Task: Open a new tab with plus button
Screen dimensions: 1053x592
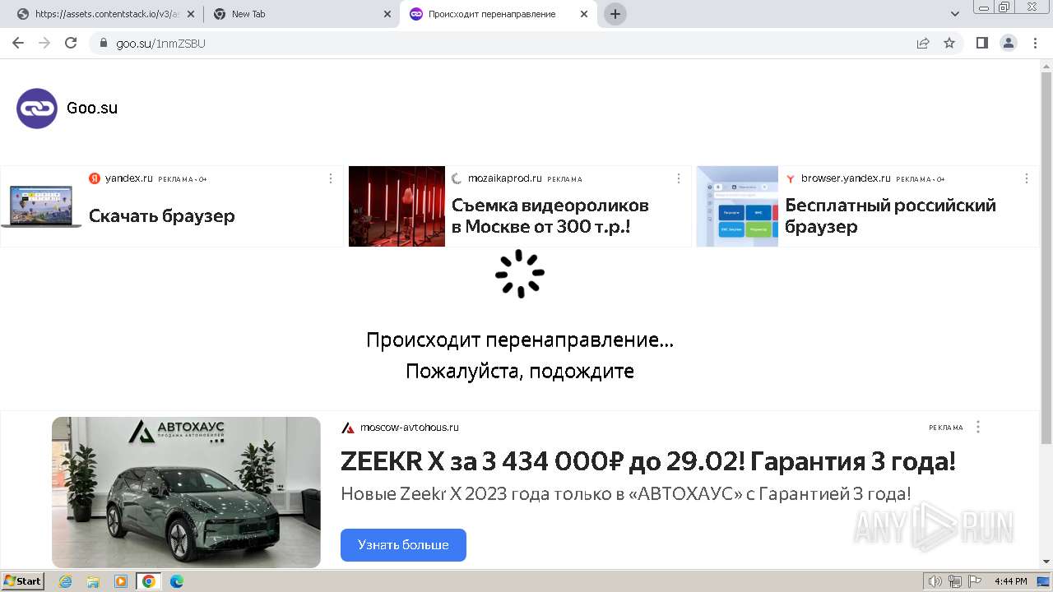Action: 615,14
